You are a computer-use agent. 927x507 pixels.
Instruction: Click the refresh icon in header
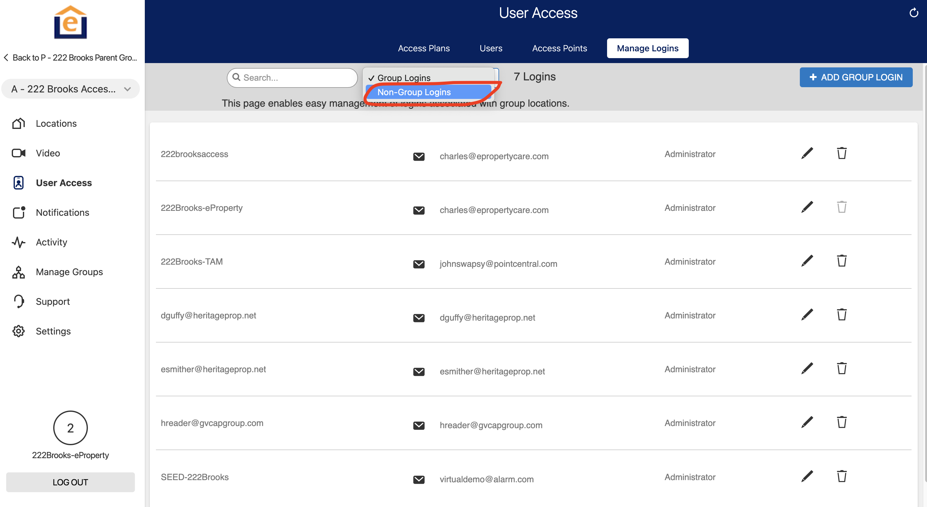[914, 13]
